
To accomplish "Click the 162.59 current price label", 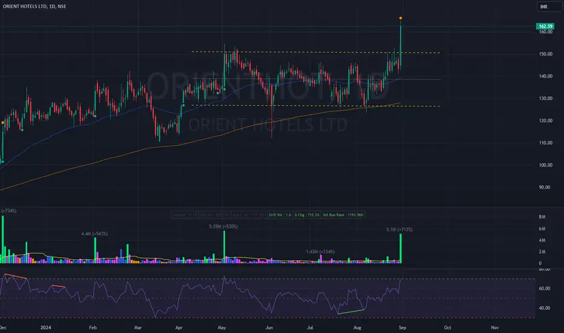I will click(545, 26).
